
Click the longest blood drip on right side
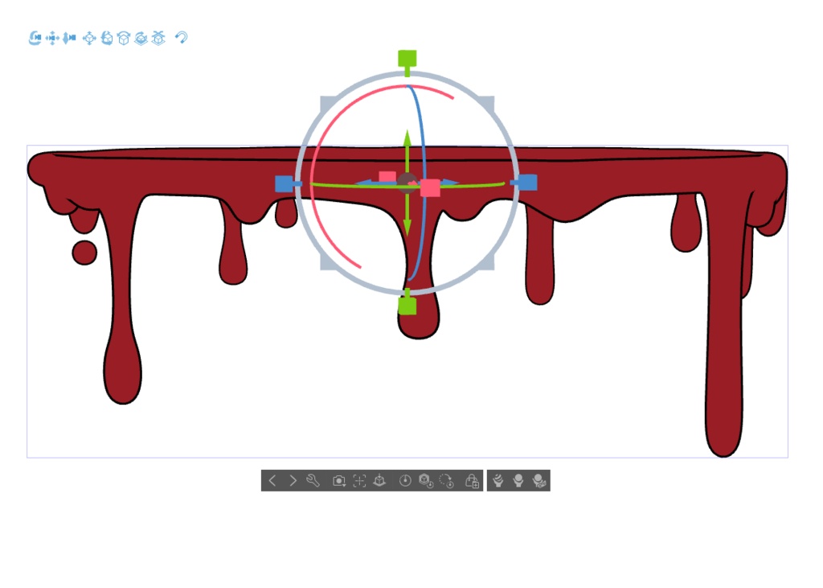724,326
